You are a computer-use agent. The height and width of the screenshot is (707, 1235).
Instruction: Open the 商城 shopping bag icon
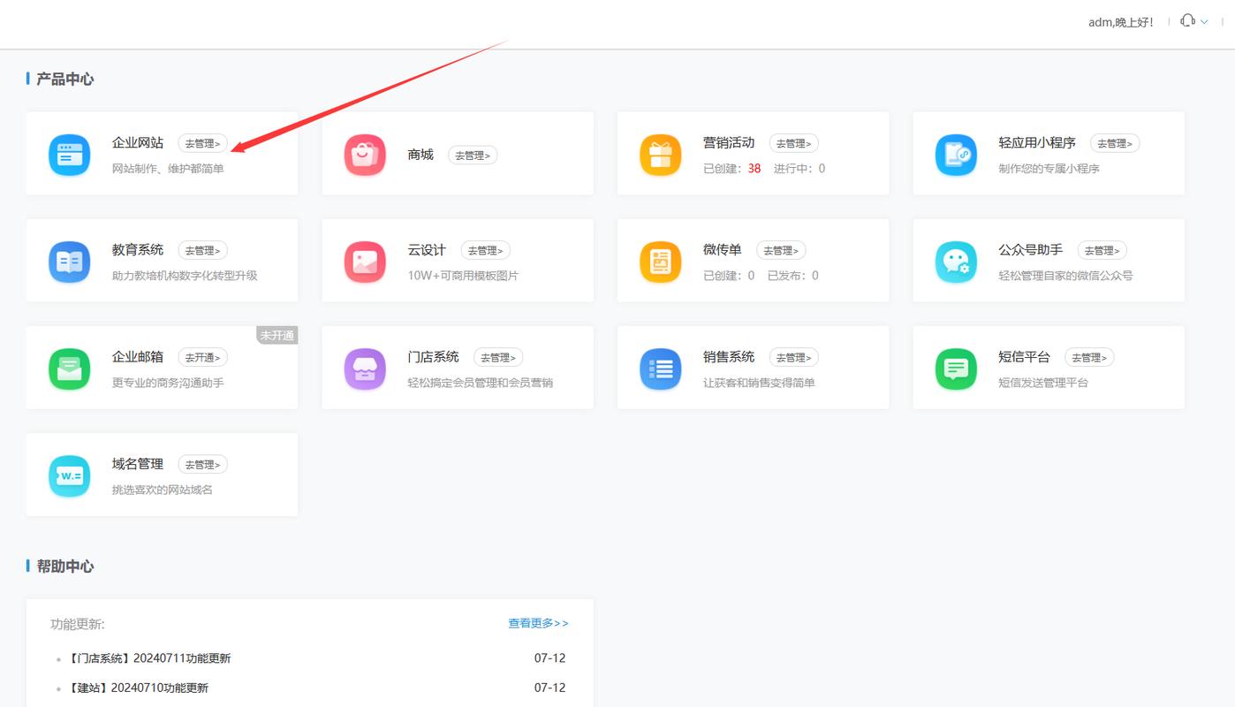click(365, 156)
